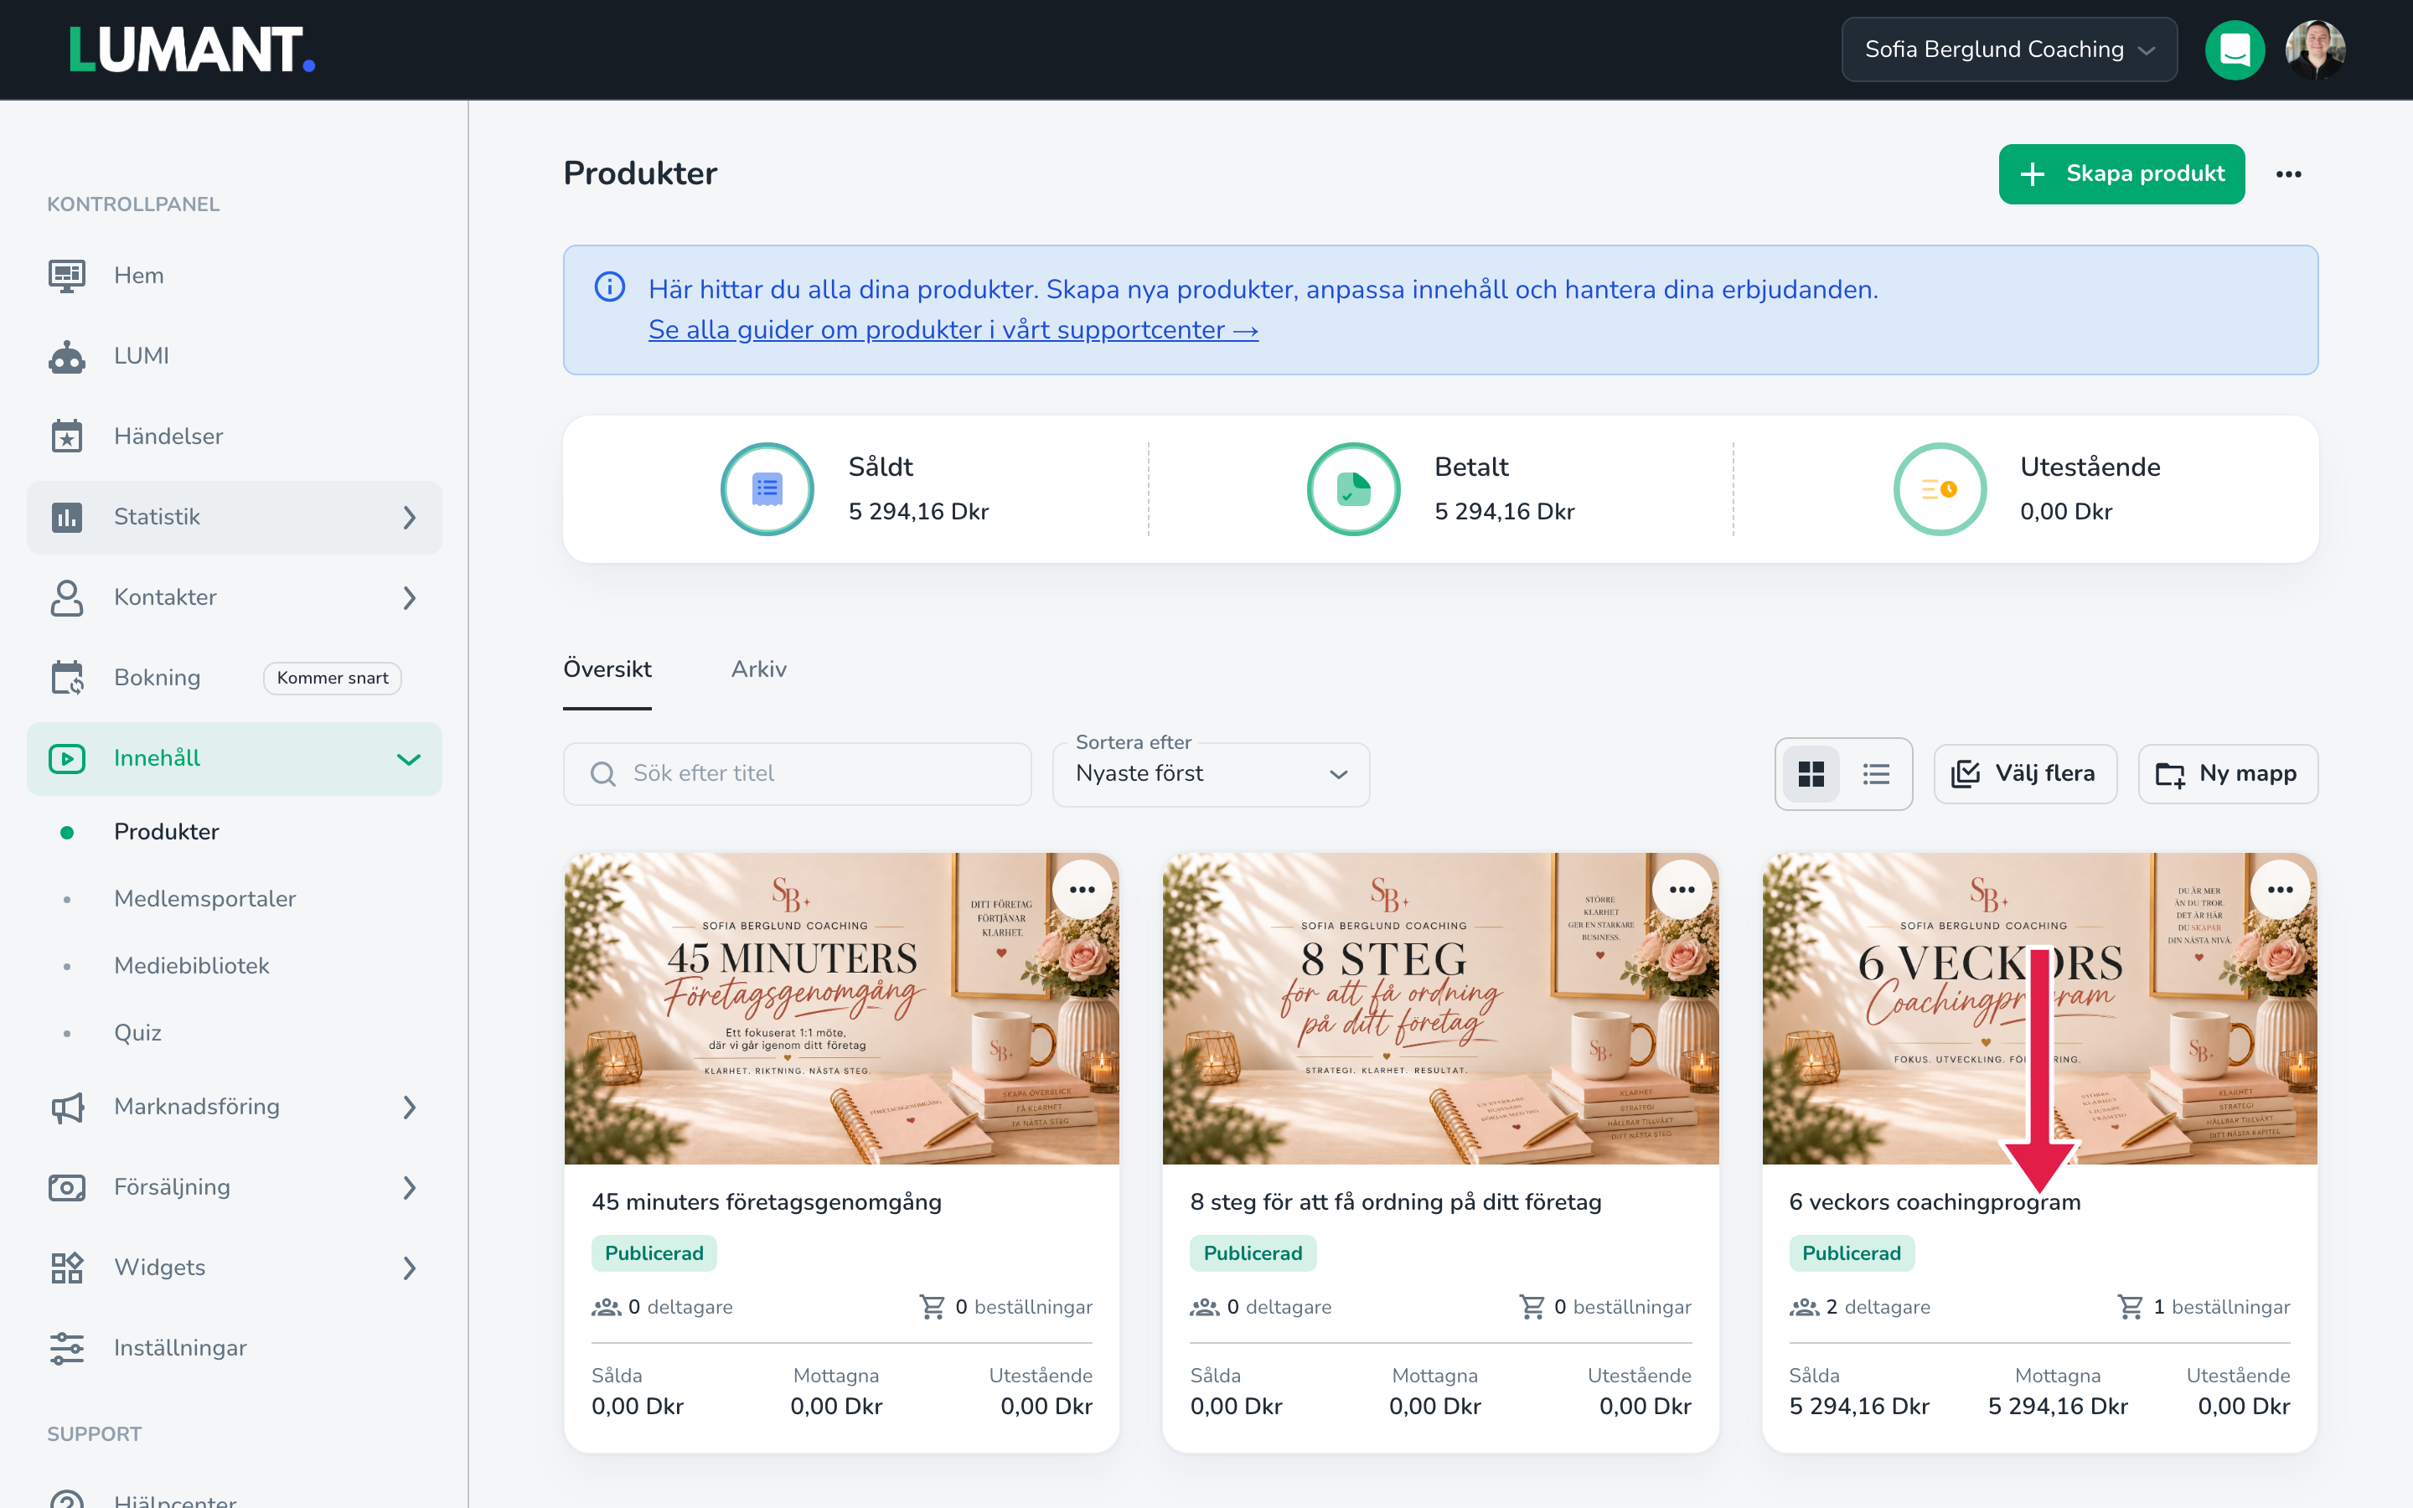Switch to grid view layout

point(1811,774)
